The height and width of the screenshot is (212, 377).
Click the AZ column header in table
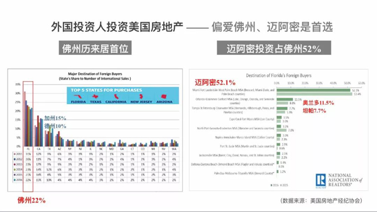pos(59,149)
